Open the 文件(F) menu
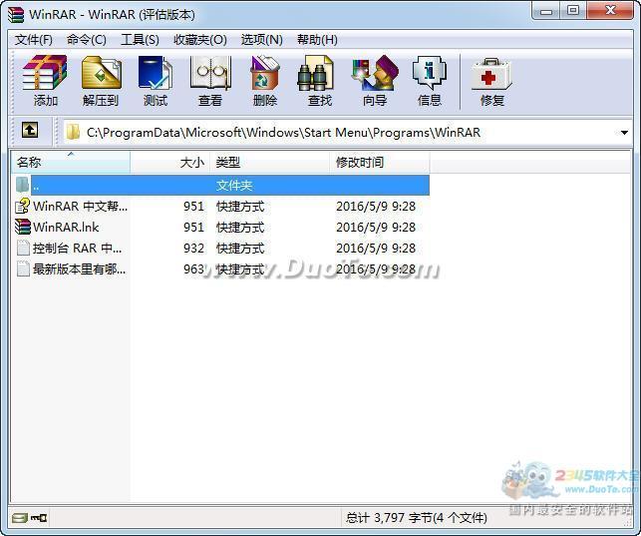Viewport: 641px width, 536px height. click(x=34, y=40)
